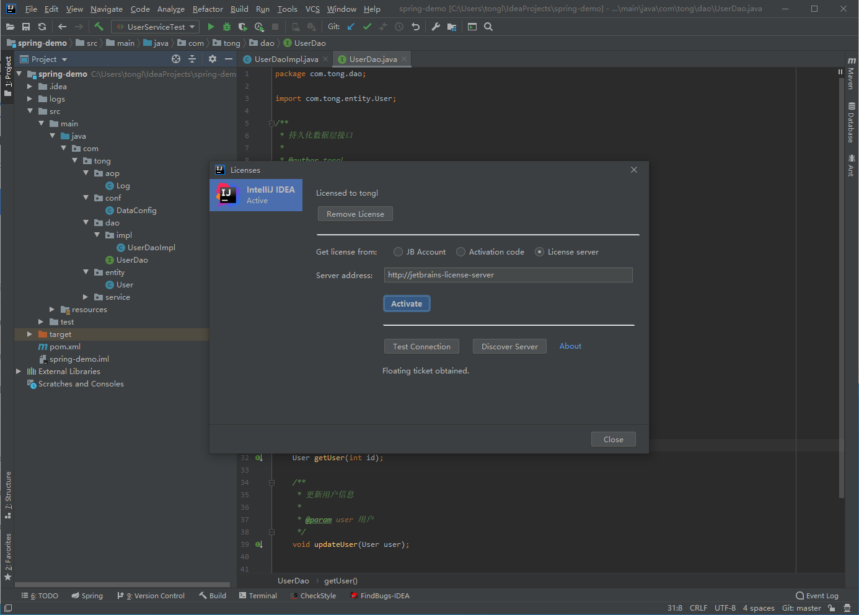Open the Terminal tool window tab
This screenshot has width=859, height=615.
(258, 596)
